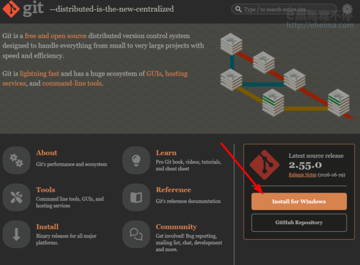This screenshot has height=265, width=360.
Task: Click the red Git logo in release box
Action: pyautogui.click(x=264, y=165)
